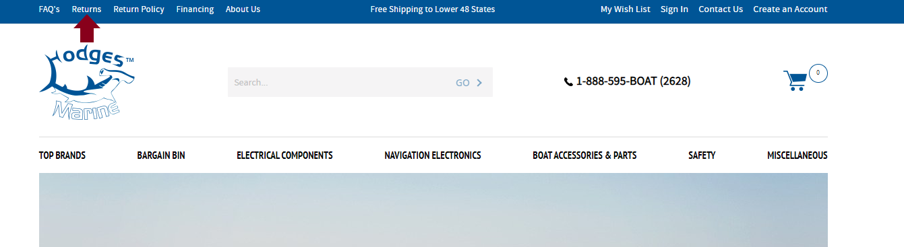Click the phone handset icon
The height and width of the screenshot is (247, 904).
[x=568, y=82]
